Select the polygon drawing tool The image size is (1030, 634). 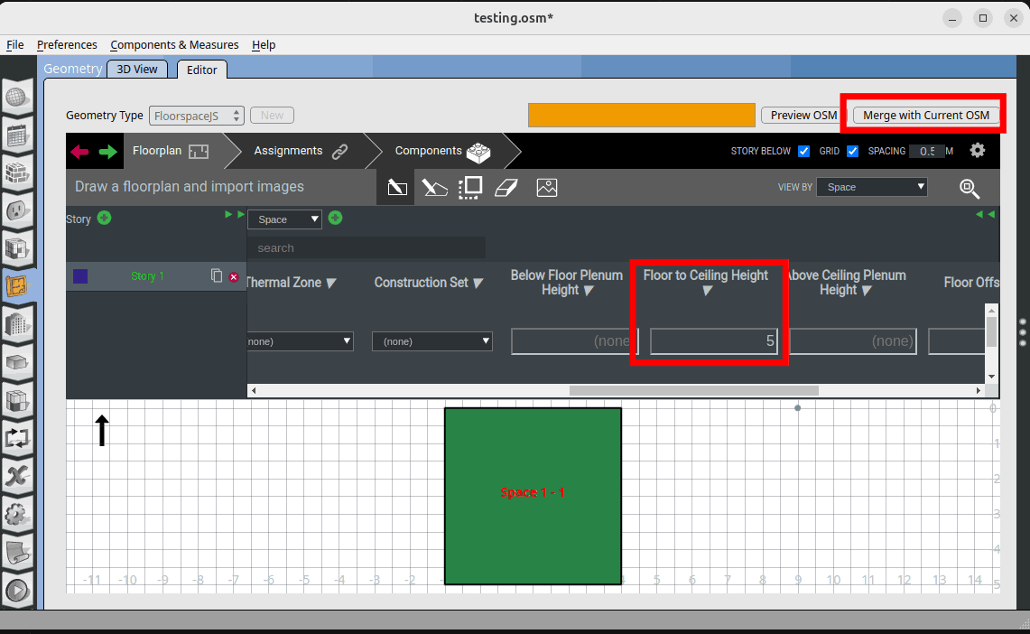[x=434, y=187]
